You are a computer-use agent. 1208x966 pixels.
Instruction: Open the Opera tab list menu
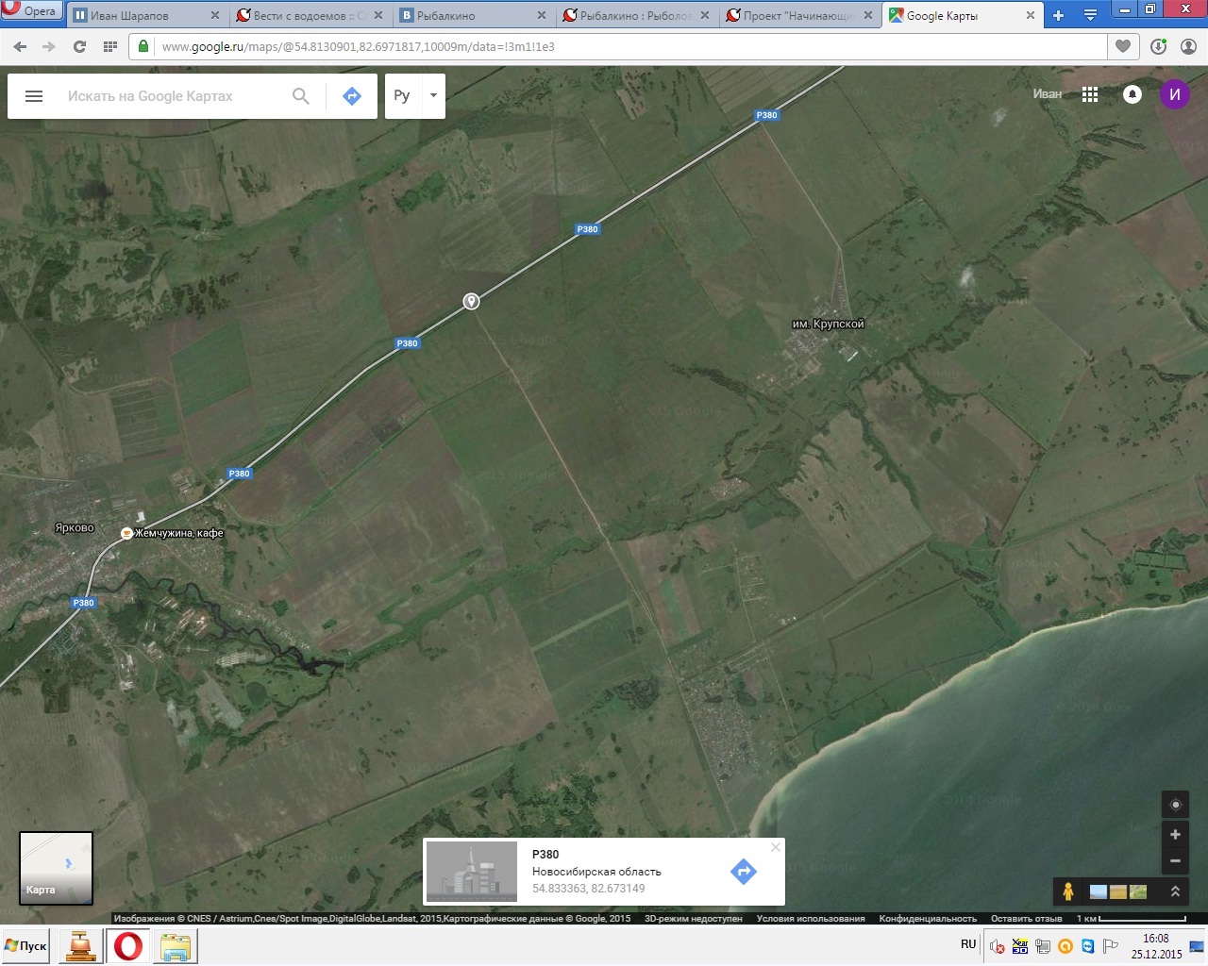tap(1090, 15)
